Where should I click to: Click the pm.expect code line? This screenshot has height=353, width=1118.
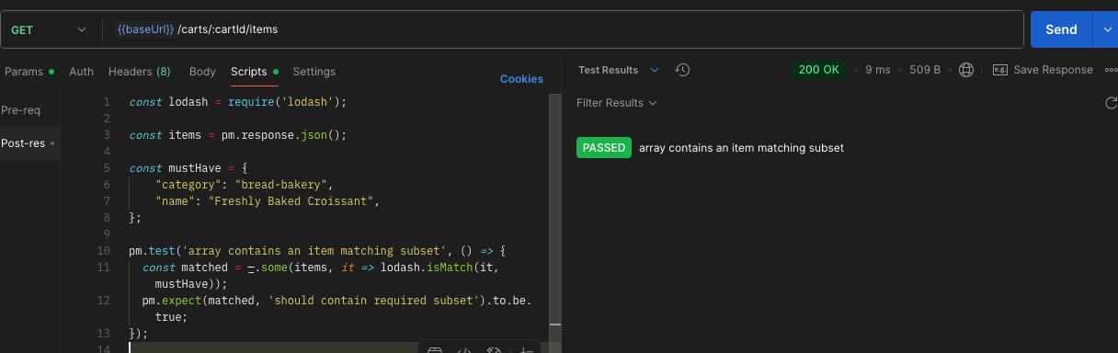click(337, 309)
